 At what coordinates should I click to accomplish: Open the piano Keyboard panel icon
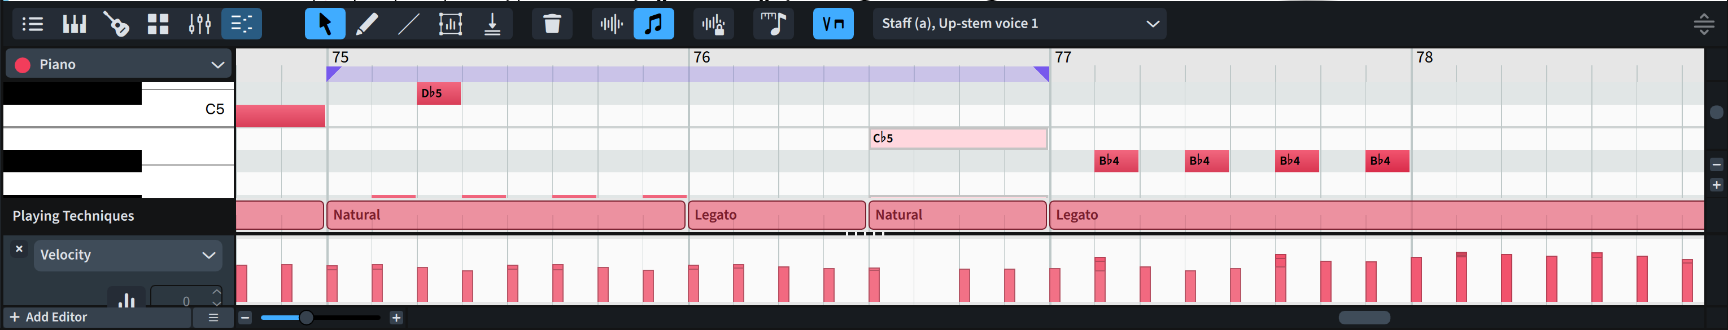(x=75, y=24)
